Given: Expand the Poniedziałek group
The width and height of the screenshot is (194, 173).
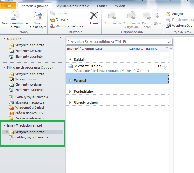Looking at the screenshot, I should [70, 91].
